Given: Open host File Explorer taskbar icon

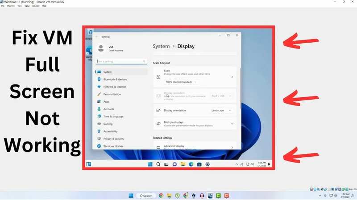Looking at the screenshot, I should (x=169, y=196).
